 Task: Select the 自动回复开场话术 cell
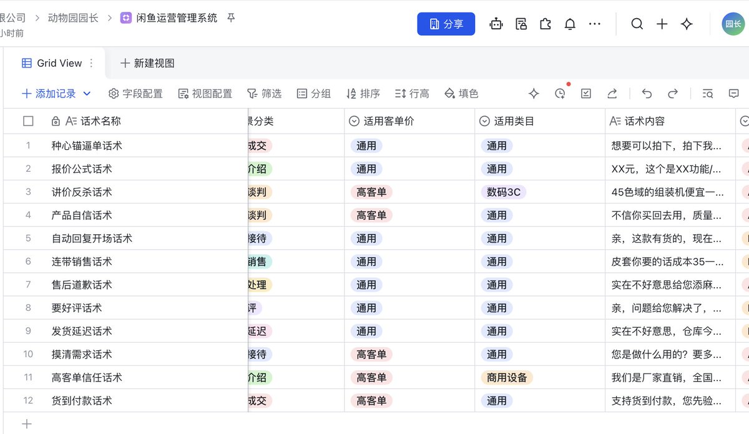click(x=148, y=238)
